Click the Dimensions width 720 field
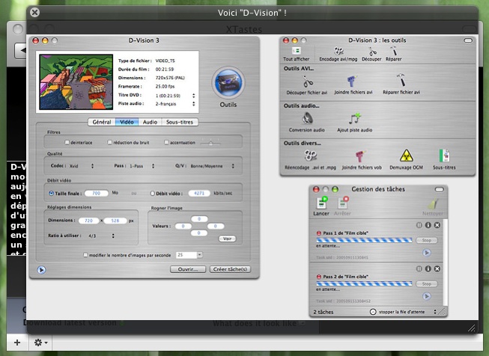 pos(89,221)
